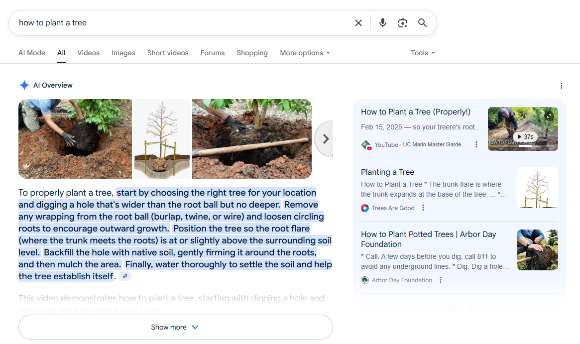
Task: Switch to the AI Mode tab
Action: coord(32,53)
